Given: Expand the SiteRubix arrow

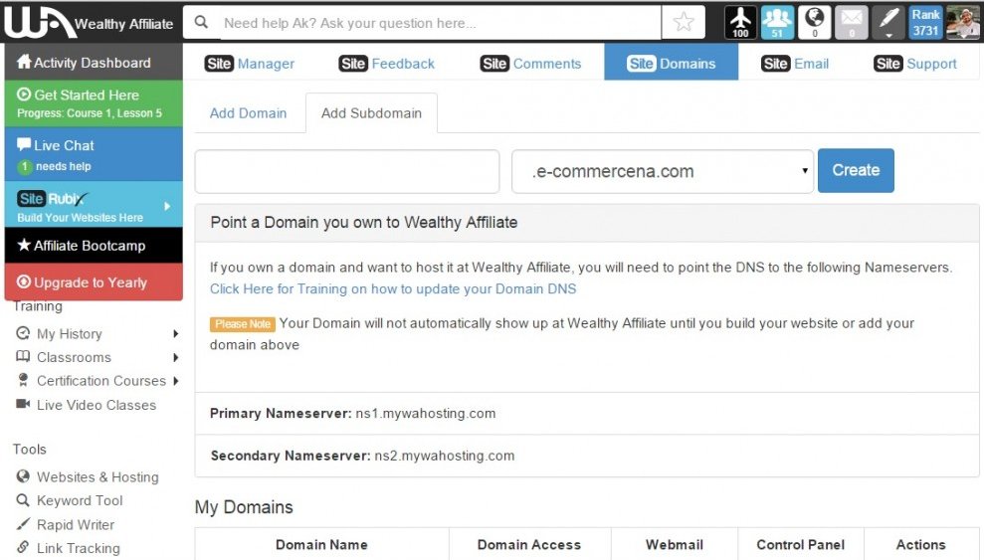Looking at the screenshot, I should 167,206.
